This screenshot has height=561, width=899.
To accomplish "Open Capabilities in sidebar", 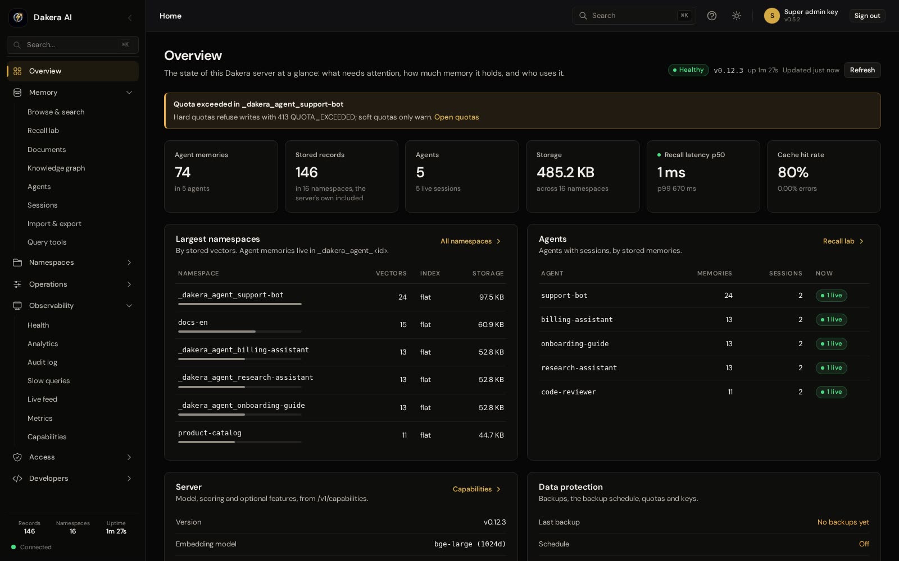I will tap(47, 437).
